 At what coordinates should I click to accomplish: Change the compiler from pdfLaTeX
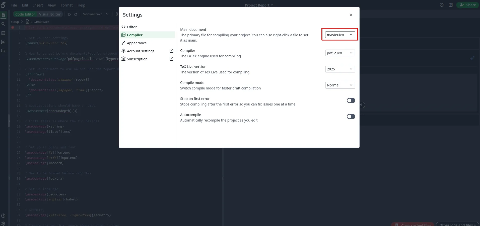coord(340,53)
